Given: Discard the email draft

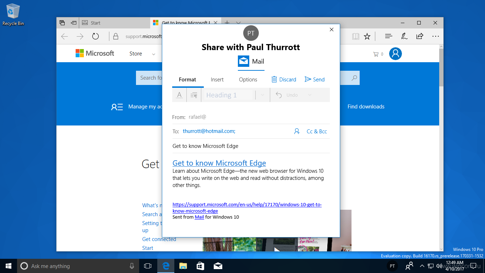Looking at the screenshot, I should 284,80.
